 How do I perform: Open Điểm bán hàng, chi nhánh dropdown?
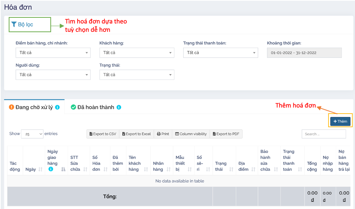point(53,53)
